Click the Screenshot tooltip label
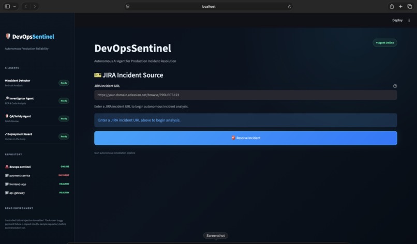The image size is (417, 244). pyautogui.click(x=215, y=236)
